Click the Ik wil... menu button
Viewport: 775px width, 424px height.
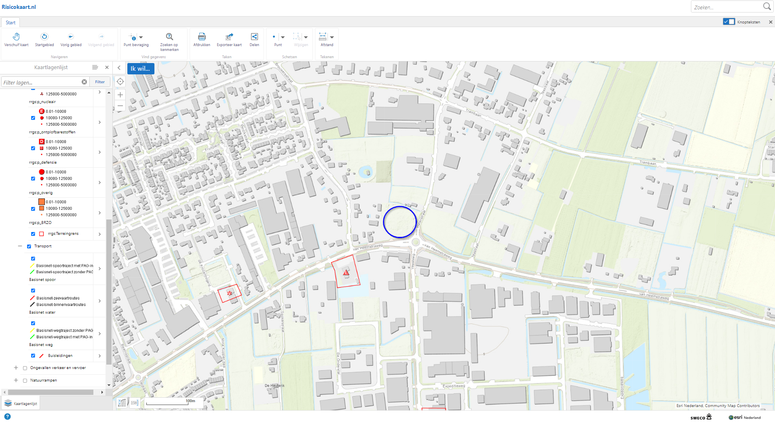point(140,68)
